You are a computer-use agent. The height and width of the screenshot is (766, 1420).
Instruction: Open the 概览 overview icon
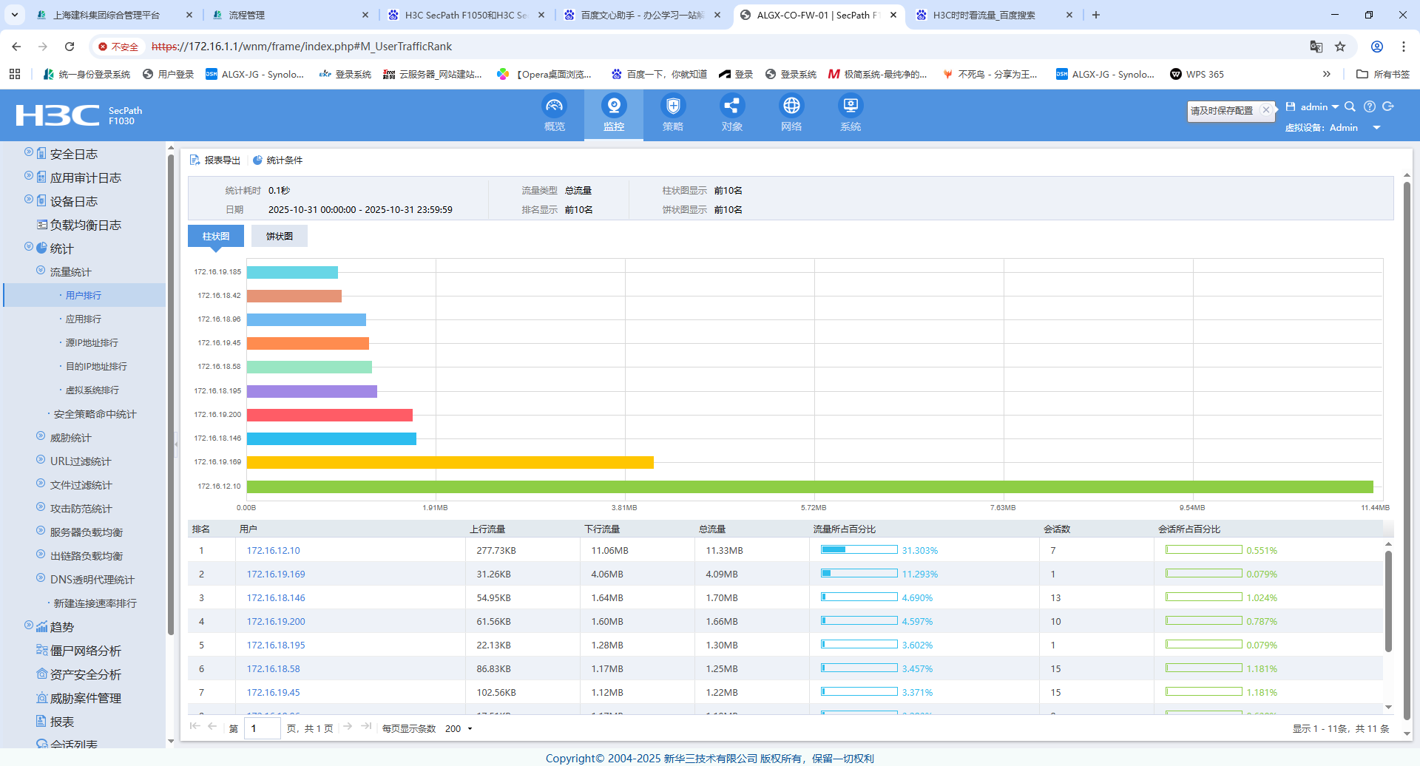tap(554, 106)
